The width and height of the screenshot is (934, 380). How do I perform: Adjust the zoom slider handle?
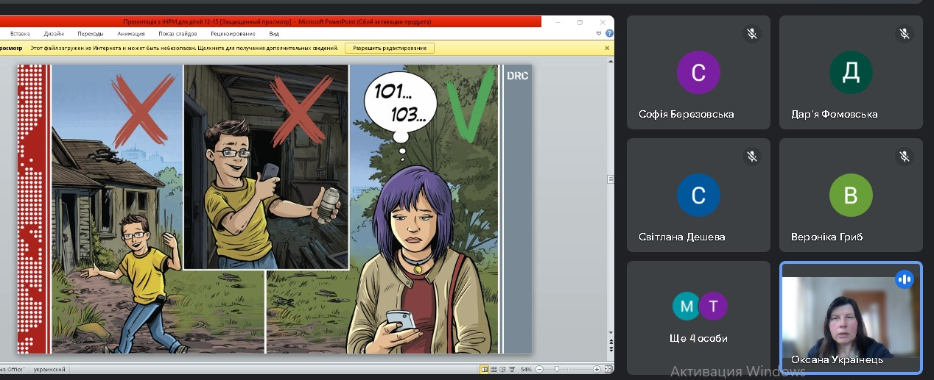(x=557, y=369)
